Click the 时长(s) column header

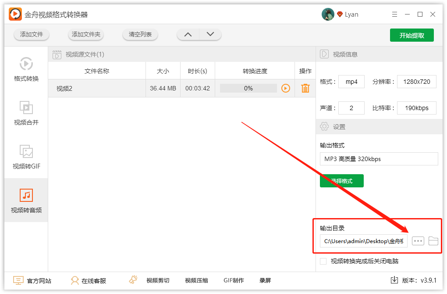tap(197, 71)
